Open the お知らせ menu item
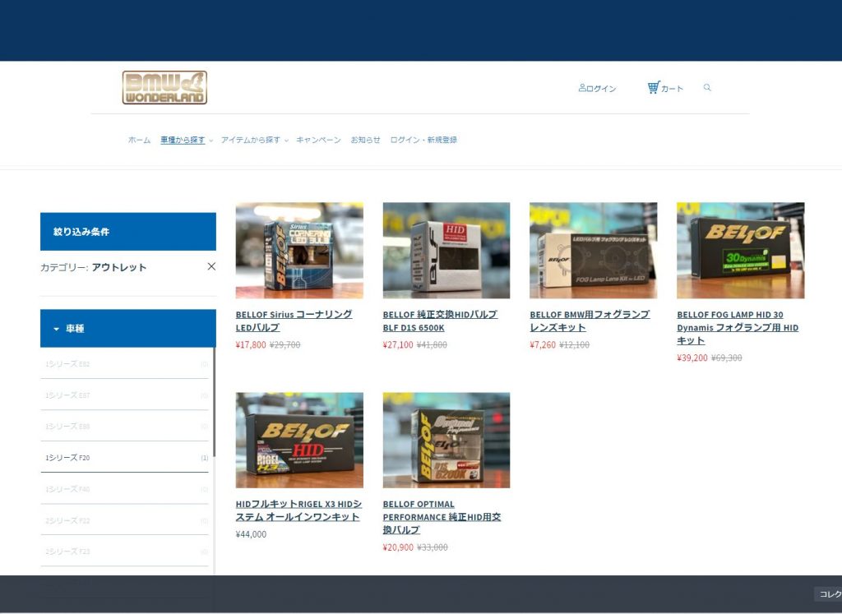 pos(365,140)
